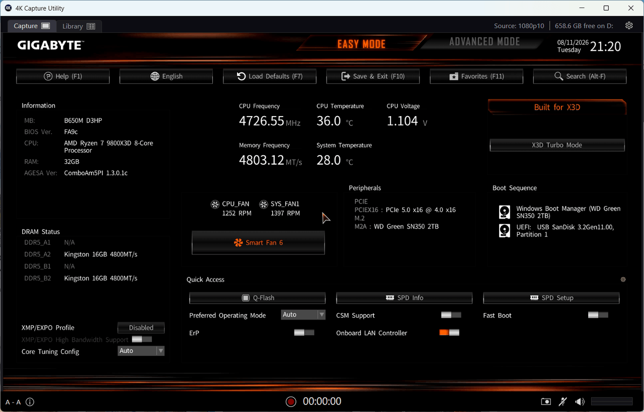644x412 pixels.
Task: Launch Q-Flash utility
Action: tap(258, 298)
